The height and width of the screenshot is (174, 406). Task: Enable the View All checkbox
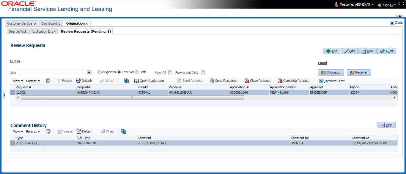pos(170,72)
